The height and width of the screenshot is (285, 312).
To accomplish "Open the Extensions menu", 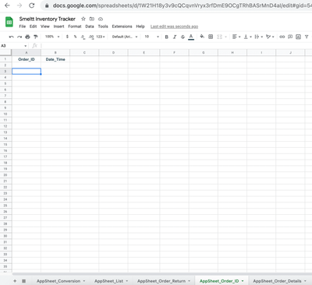I will (122, 26).
